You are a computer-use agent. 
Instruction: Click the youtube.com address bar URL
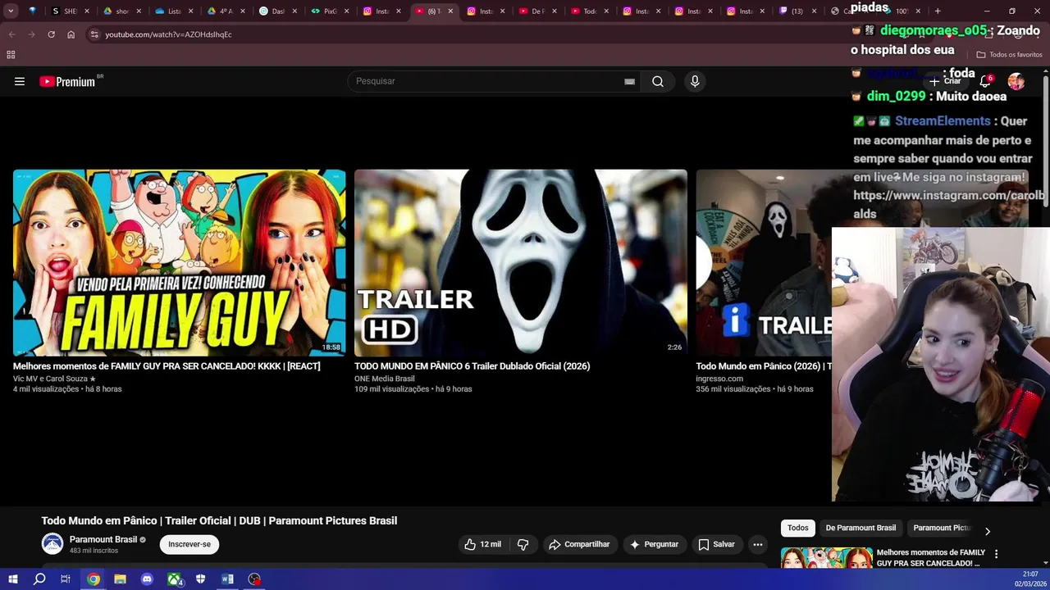coord(168,34)
